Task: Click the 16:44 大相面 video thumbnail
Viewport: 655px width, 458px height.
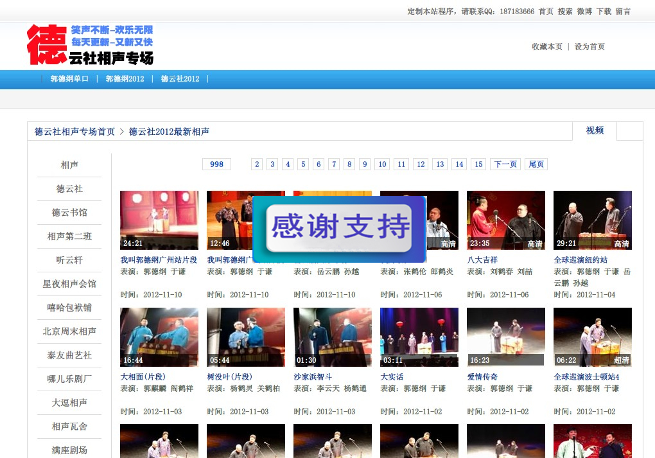Action: (x=159, y=337)
